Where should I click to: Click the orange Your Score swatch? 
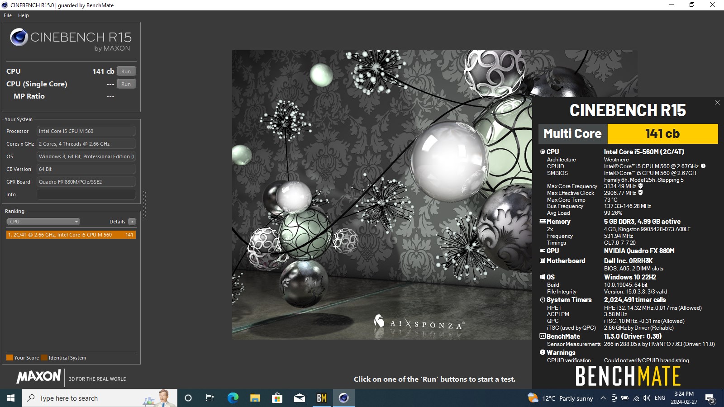tap(10, 358)
